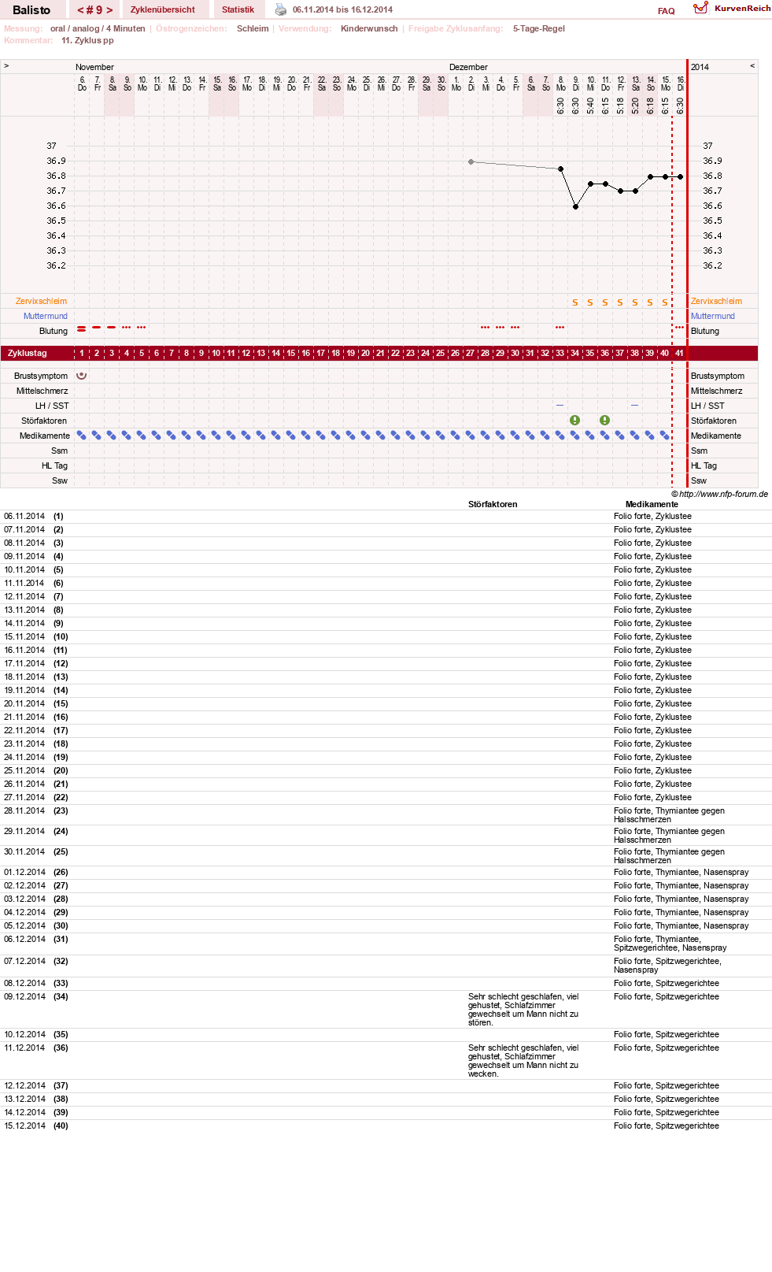Click Zervixschleim S symbol on cycle day 37
Viewport: 772px width, 1272px height.
point(620,302)
